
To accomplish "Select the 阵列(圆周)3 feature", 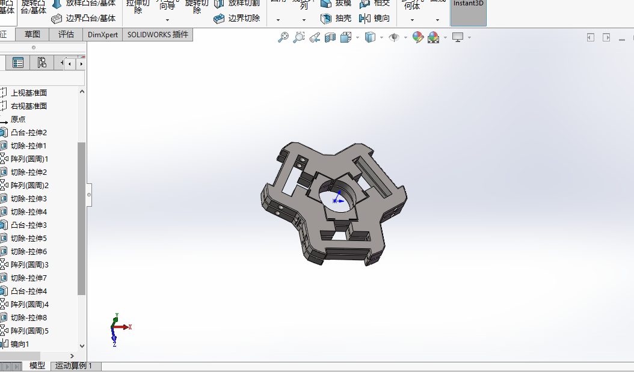I will pyautogui.click(x=29, y=265).
